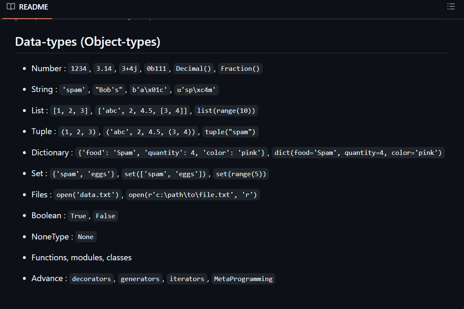Click the iterators code snippet
The height and width of the screenshot is (309, 464).
click(187, 279)
